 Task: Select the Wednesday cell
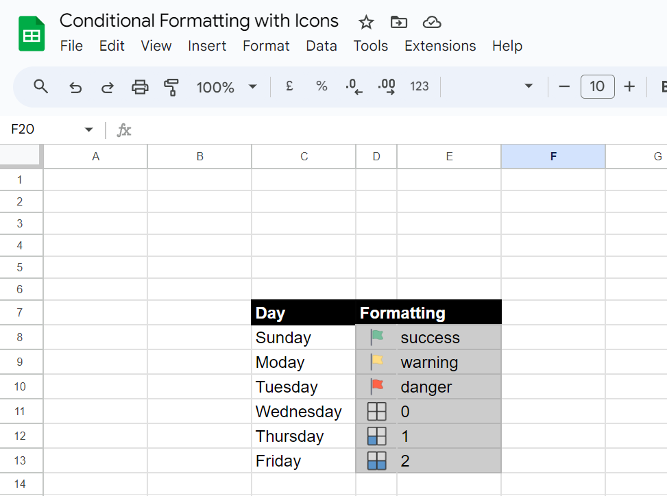click(x=303, y=412)
